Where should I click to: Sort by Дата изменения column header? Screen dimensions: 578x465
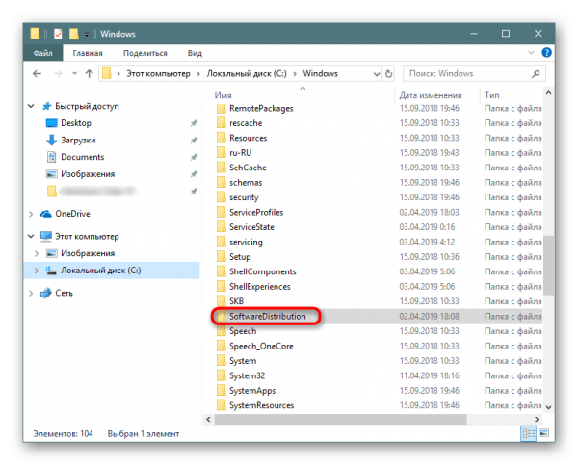click(x=431, y=95)
